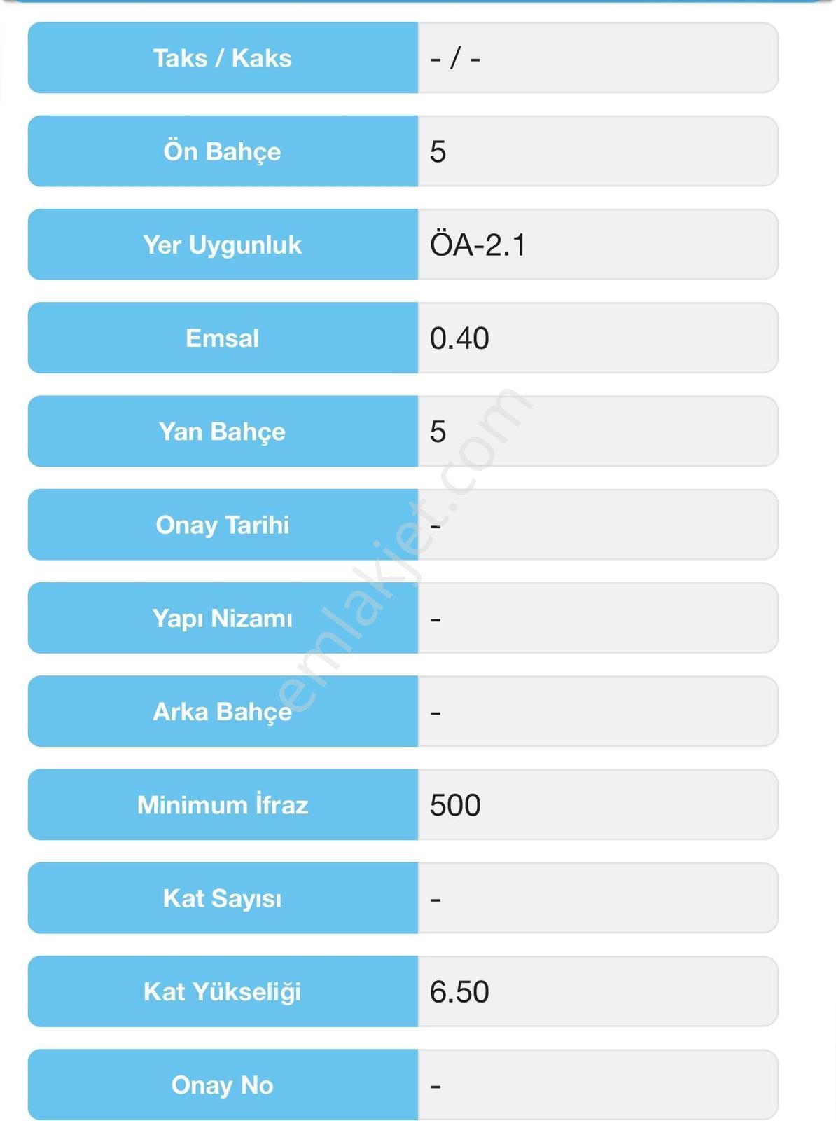Viewport: 836px width, 1121px height.
Task: Click the Yapı Nizamı value field
Action: [598, 618]
